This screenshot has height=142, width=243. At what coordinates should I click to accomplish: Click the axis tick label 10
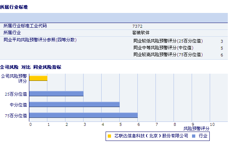pos(212,124)
